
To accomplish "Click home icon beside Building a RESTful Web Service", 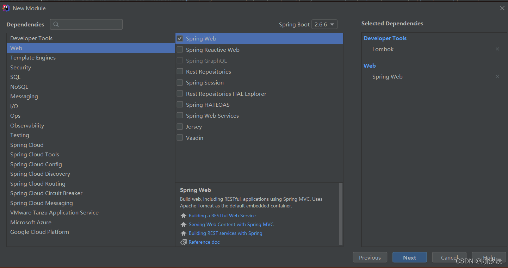I will tap(183, 216).
